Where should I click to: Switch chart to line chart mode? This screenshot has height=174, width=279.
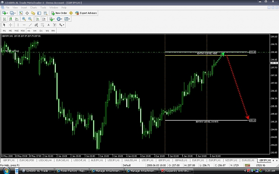click(x=17, y=19)
